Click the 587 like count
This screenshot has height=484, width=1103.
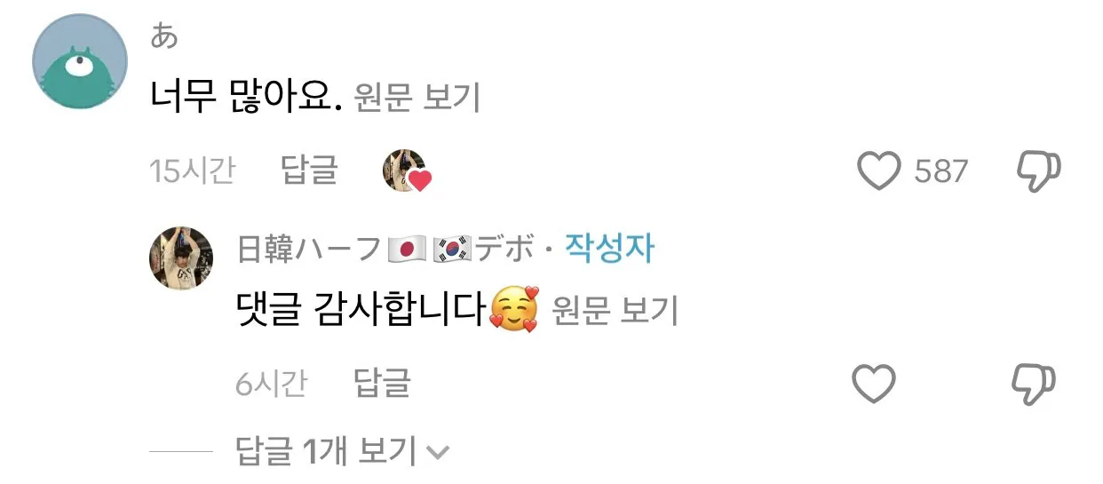point(940,171)
